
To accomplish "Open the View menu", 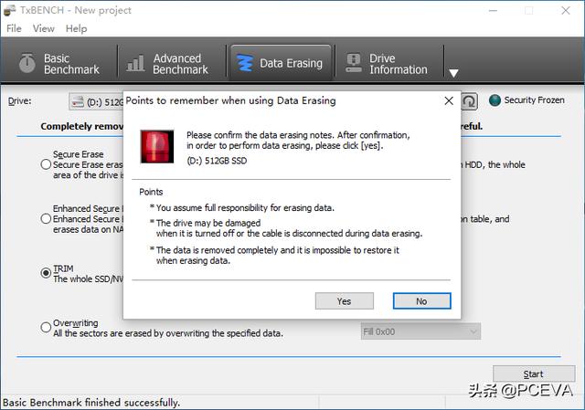I will coord(44,28).
